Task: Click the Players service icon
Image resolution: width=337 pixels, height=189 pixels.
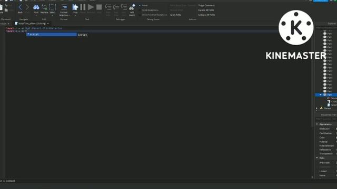Action: (322, 108)
